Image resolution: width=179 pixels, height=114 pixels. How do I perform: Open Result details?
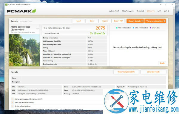coord(135,21)
